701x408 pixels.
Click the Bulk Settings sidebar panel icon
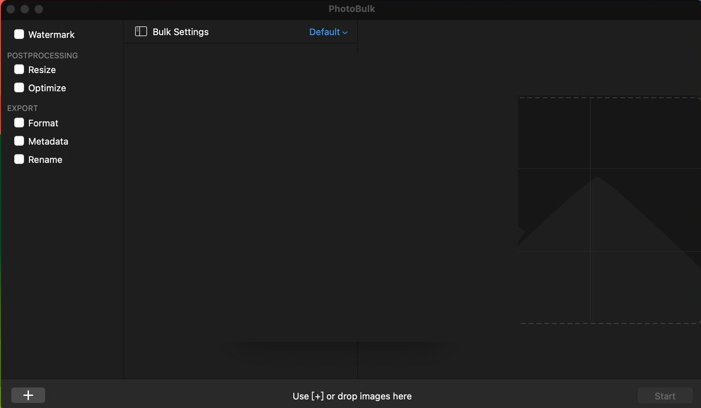(141, 31)
